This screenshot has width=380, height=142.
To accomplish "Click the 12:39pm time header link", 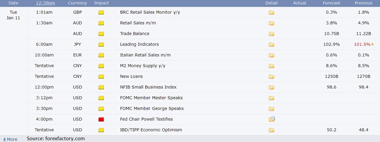I will tap(45, 3).
